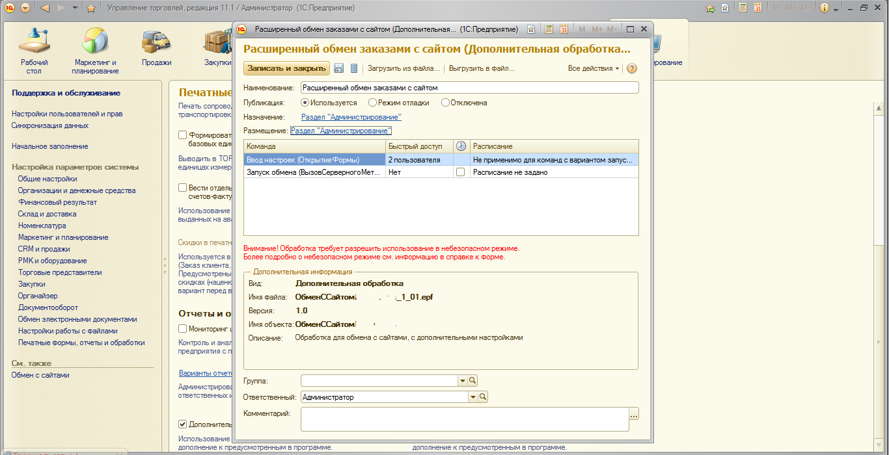The height and width of the screenshot is (455, 889).
Task: Open Номенклатура settings in sidebar
Action: 42,226
